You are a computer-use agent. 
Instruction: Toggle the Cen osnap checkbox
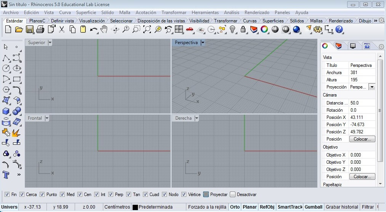click(x=80, y=195)
